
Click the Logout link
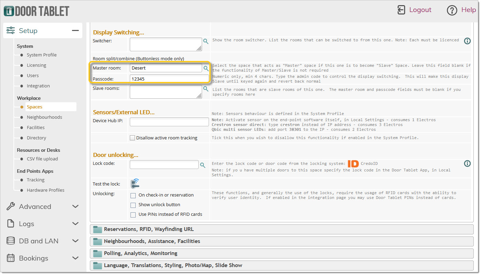tap(420, 10)
